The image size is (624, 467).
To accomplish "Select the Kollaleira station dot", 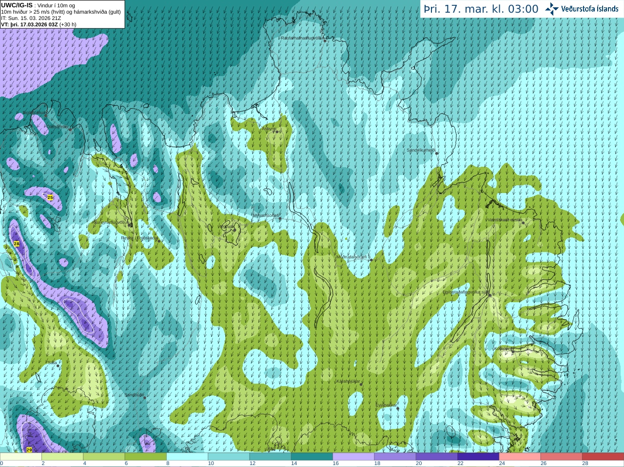I will coord(512,351).
